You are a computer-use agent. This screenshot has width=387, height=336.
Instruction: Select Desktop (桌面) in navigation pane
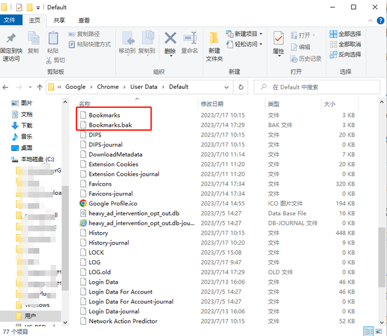coord(22,148)
